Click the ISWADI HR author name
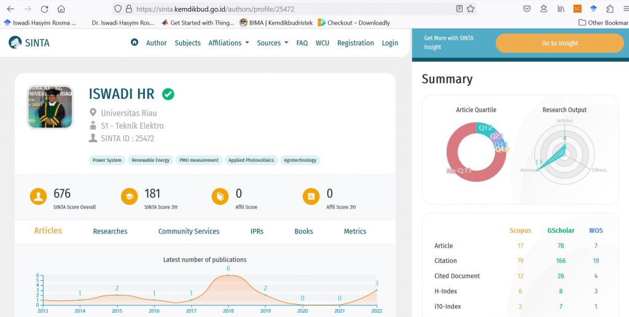 coord(122,94)
